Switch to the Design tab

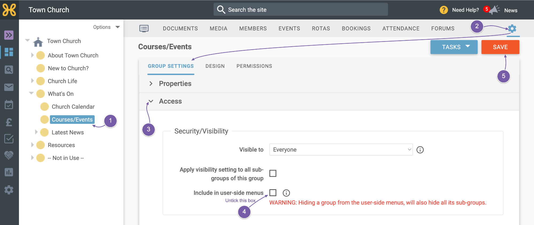215,66
